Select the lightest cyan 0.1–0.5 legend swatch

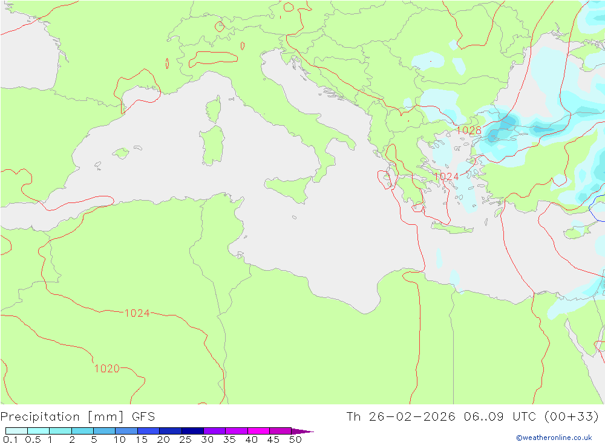[16, 431]
